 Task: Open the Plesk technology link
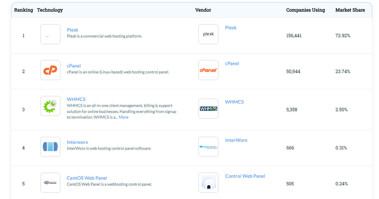[x=72, y=30]
